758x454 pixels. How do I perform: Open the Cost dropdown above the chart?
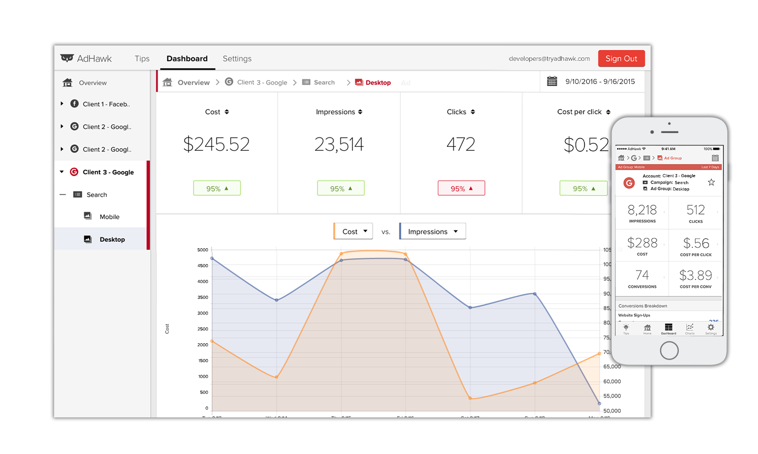tap(353, 231)
